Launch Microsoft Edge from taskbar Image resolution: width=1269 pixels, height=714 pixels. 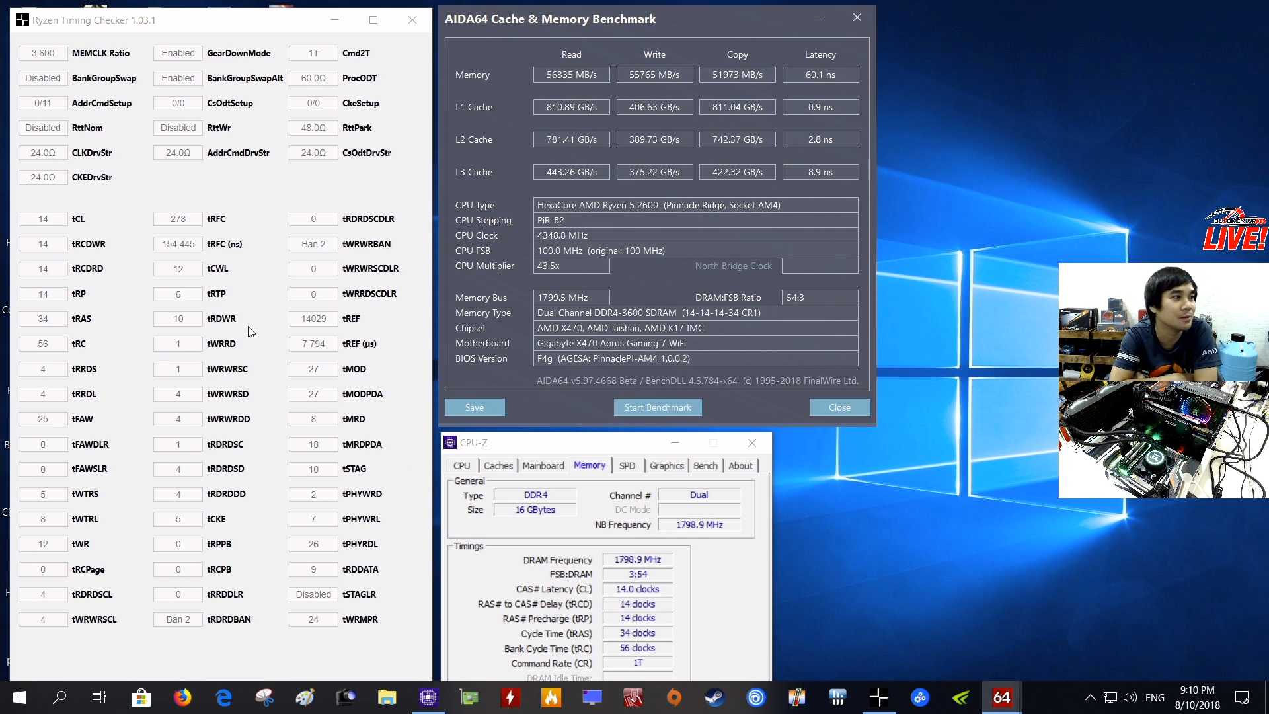pos(223,697)
